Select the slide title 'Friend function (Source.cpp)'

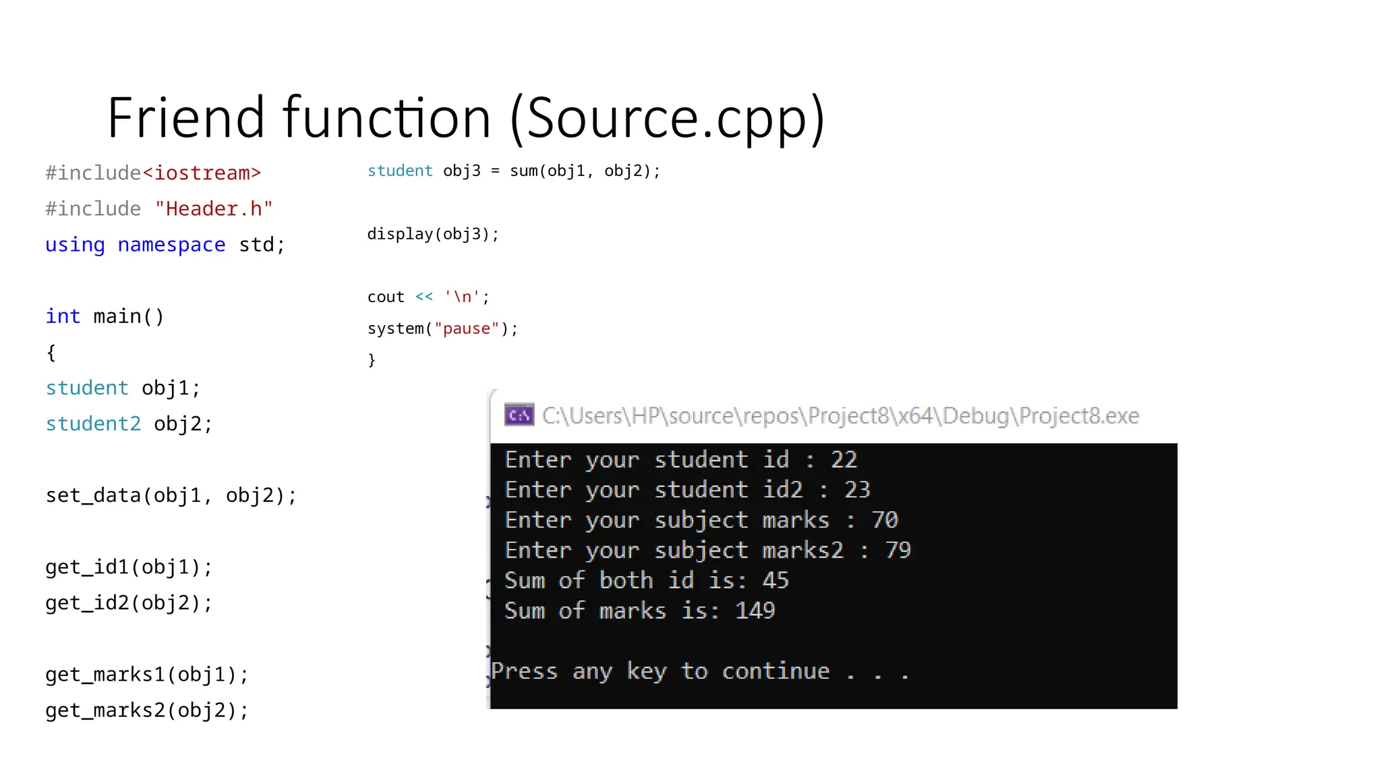click(466, 119)
